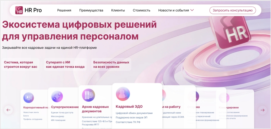Click the chevron next to Новости и события
This screenshot has width=271, height=129.
[x=192, y=10]
